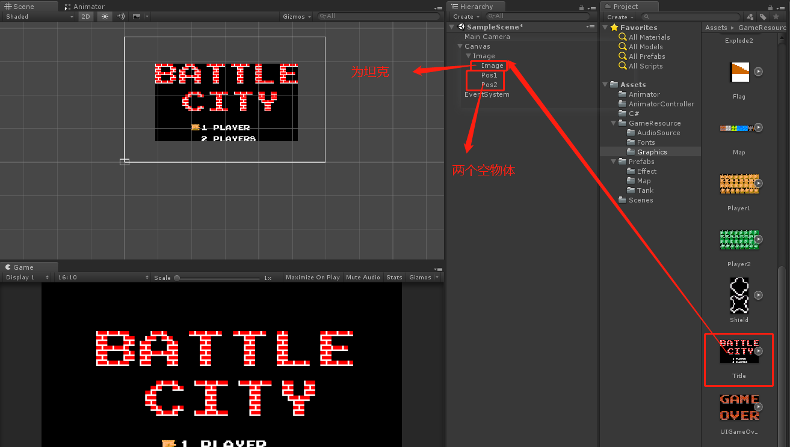Toggle Mute Audio in Game view
Image resolution: width=790 pixels, height=447 pixels.
coord(363,278)
